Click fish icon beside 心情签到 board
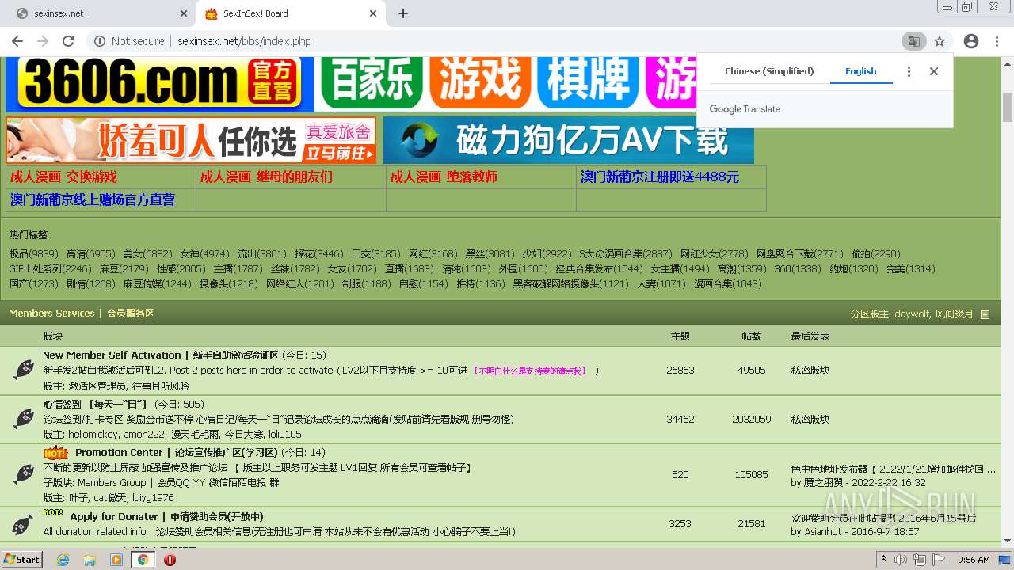Image resolution: width=1014 pixels, height=570 pixels. [23, 419]
